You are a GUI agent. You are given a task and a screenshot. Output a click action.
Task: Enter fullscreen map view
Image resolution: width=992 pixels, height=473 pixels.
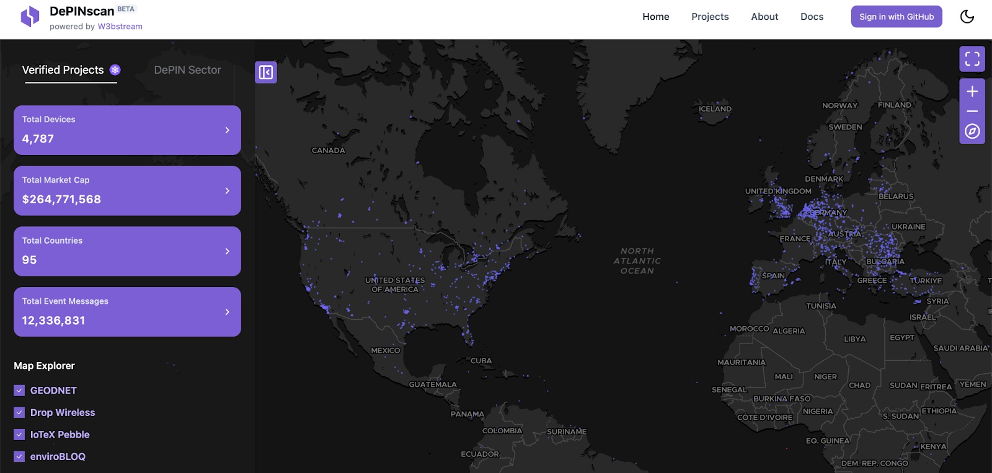tap(972, 59)
